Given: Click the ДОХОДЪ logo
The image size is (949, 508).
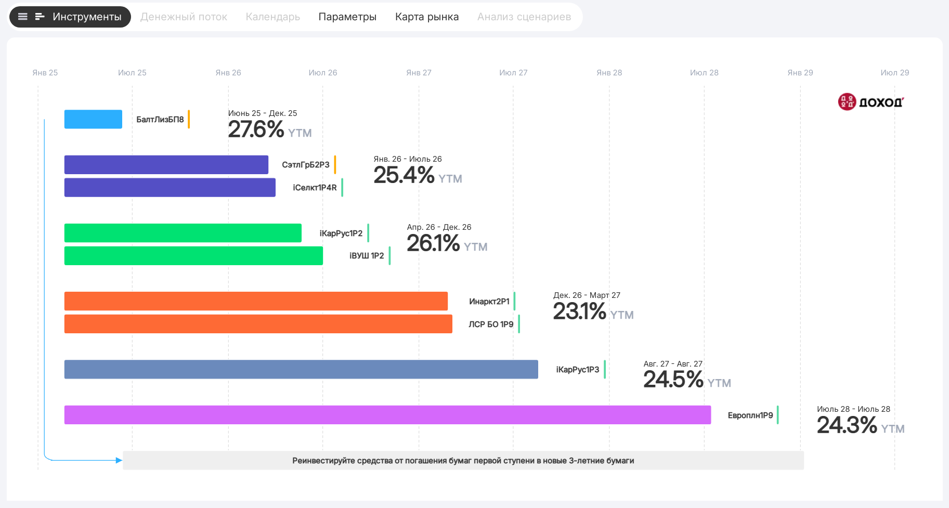Looking at the screenshot, I should [871, 102].
